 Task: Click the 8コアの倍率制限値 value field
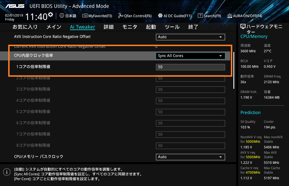[x=191, y=146]
